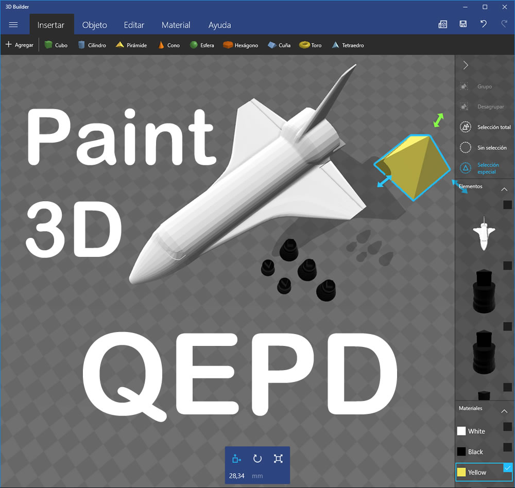Image resolution: width=515 pixels, height=488 pixels.
Task: Click the Desagrupar button
Action: click(x=482, y=107)
